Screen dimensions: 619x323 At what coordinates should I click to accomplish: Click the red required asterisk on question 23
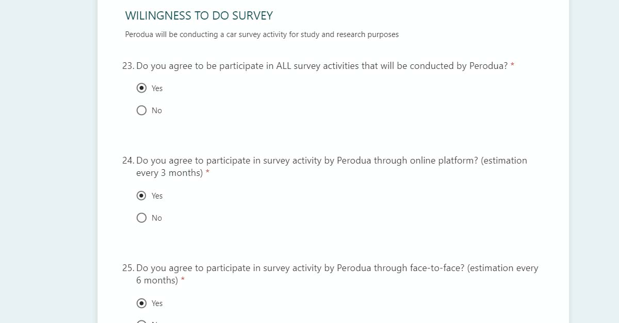(513, 66)
